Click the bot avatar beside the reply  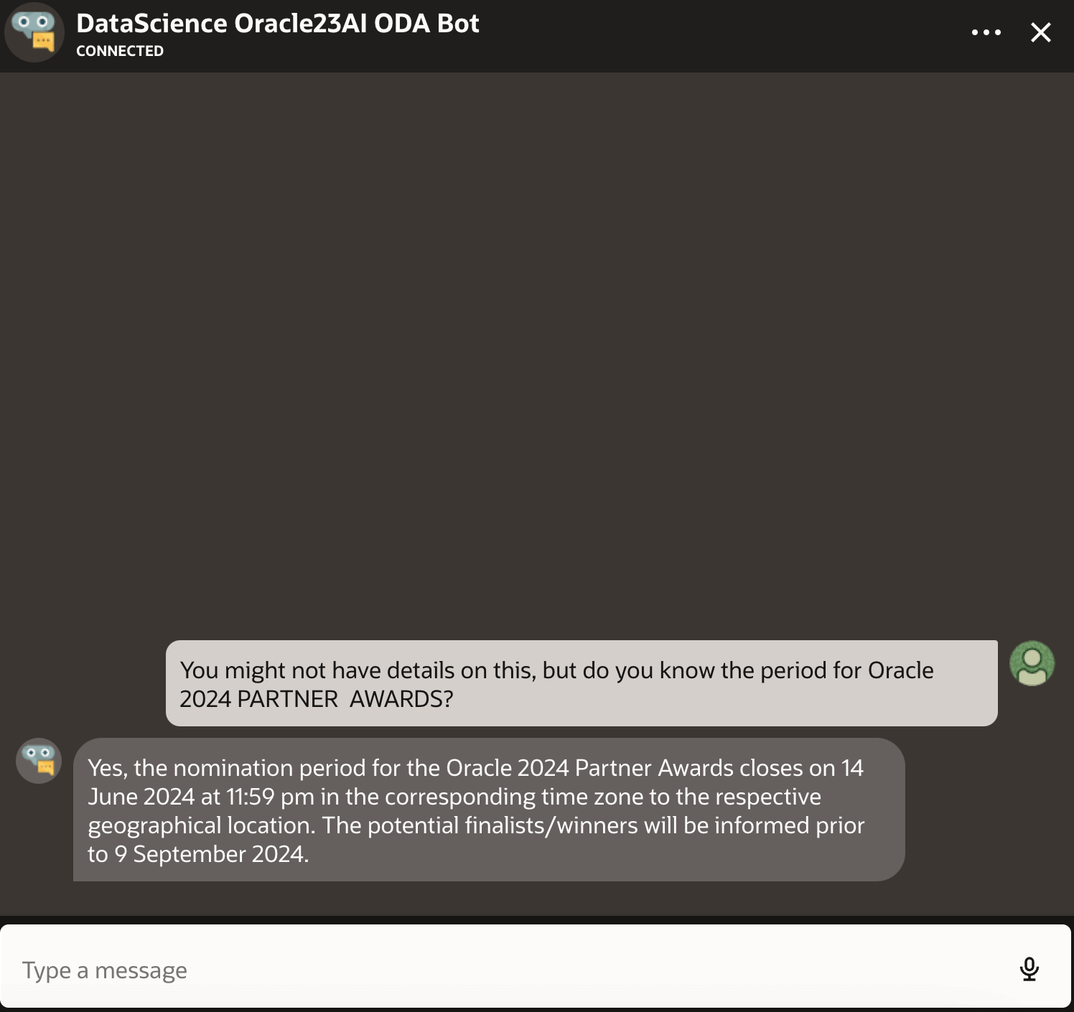[39, 761]
